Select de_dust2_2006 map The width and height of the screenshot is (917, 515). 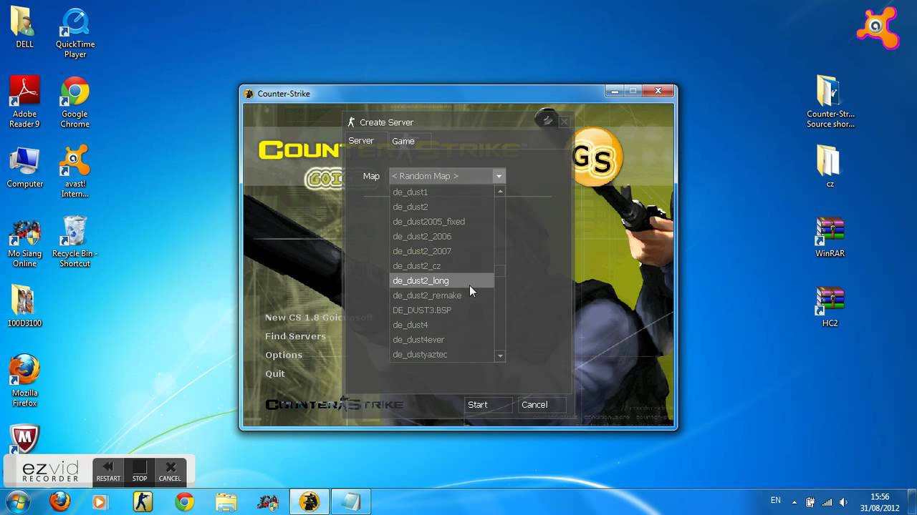click(442, 237)
